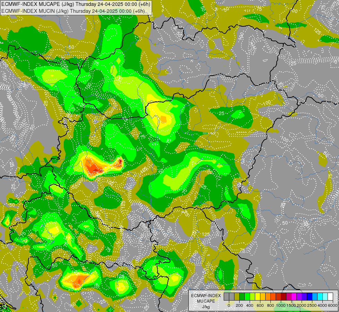Screen dimensions: 339x312
Task: Click the J/kg unit label in legend
Action: [206, 307]
